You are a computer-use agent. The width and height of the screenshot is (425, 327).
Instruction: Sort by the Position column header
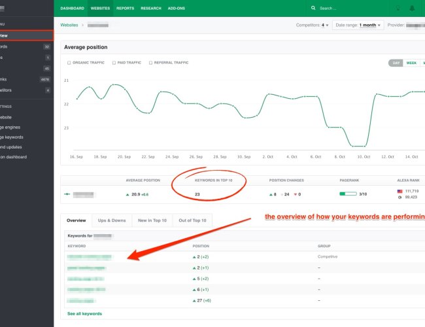201,246
